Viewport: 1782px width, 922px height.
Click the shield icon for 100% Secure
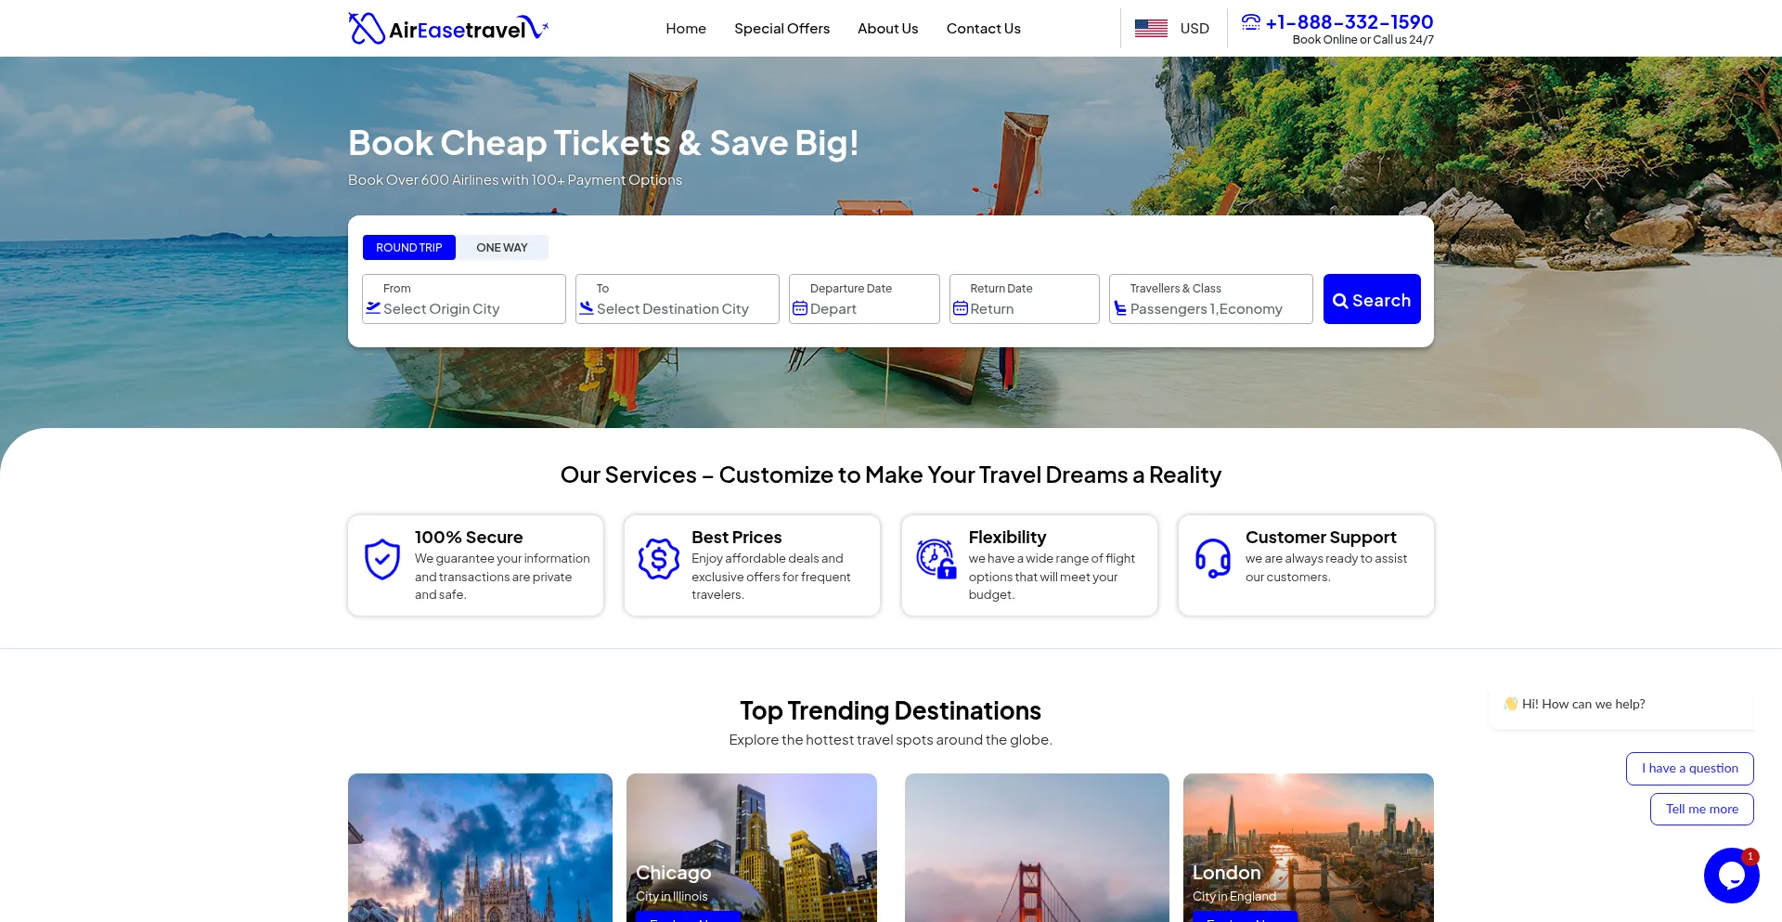pos(382,560)
